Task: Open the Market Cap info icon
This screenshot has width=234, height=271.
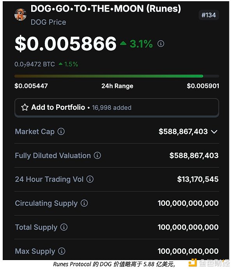Action: click(x=61, y=132)
